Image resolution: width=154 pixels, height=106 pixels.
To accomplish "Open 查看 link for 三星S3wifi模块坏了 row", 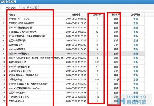I will (x=135, y=93).
